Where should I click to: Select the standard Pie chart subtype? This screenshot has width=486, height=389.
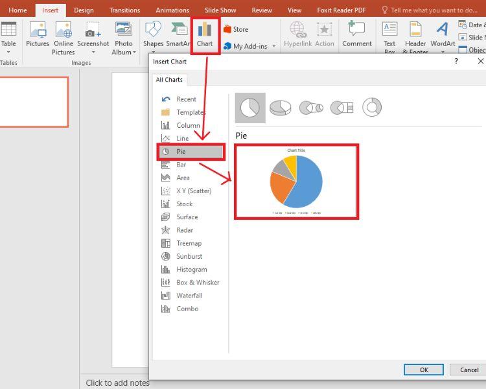[x=250, y=108]
